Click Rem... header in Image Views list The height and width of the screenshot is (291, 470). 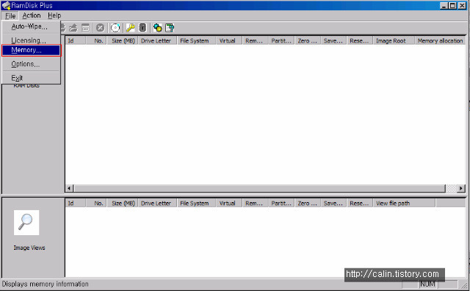(255, 203)
